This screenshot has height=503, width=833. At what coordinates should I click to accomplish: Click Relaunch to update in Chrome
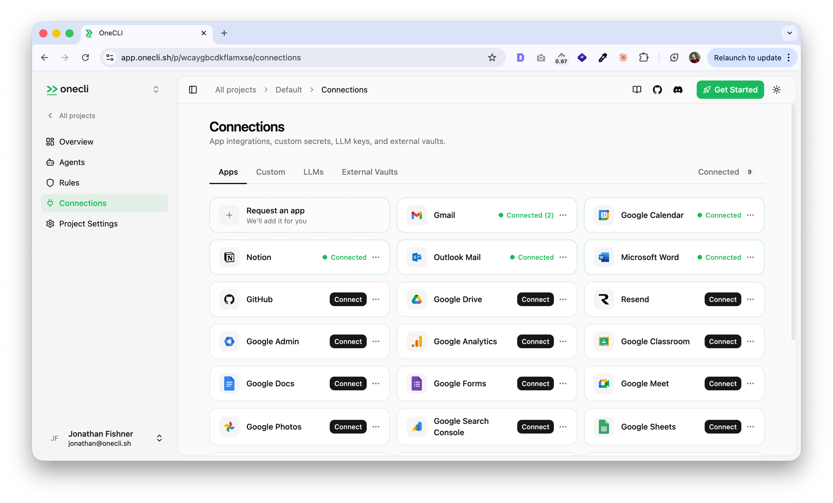(752, 57)
